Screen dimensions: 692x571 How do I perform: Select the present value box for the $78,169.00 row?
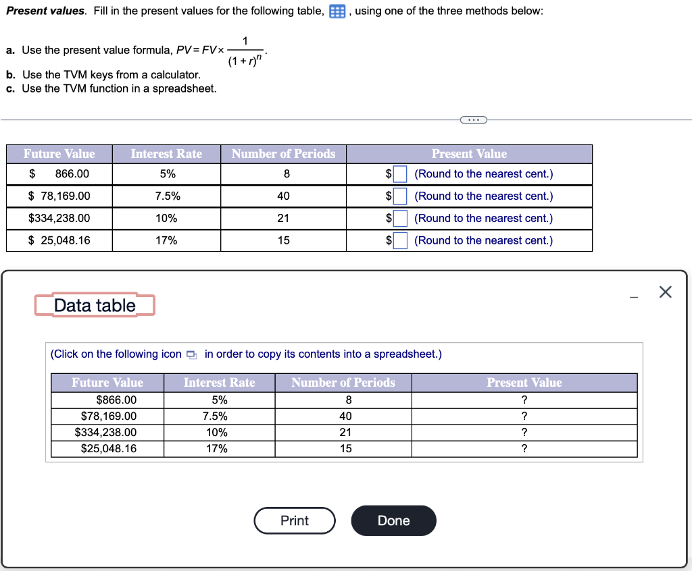[399, 196]
